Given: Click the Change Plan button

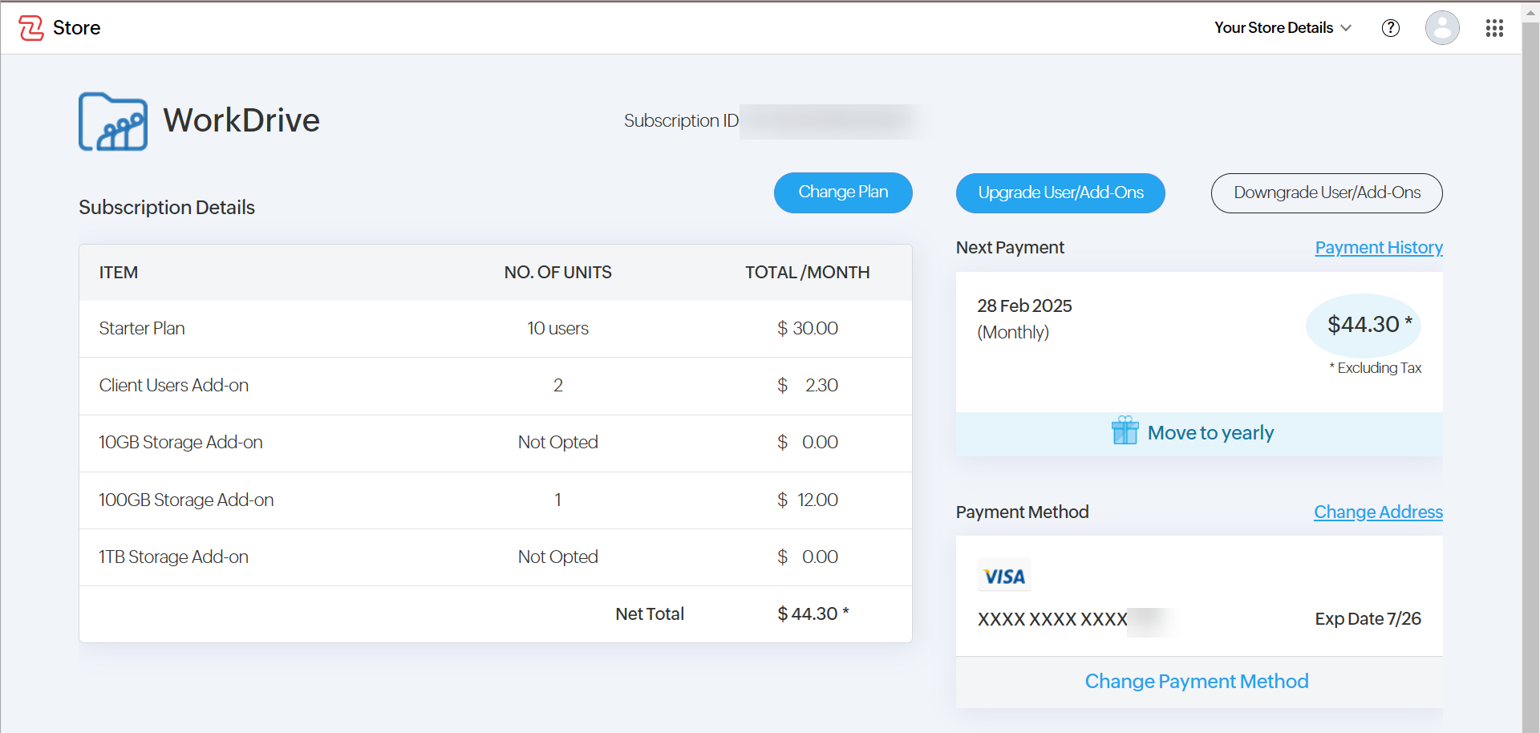Looking at the screenshot, I should [842, 192].
